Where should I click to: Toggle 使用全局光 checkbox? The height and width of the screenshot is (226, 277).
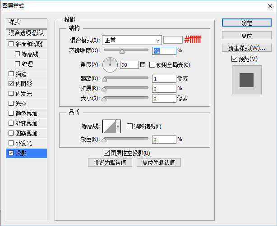click(152, 65)
